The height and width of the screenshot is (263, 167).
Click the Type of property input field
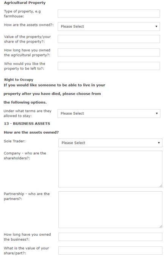[x=109, y=14]
